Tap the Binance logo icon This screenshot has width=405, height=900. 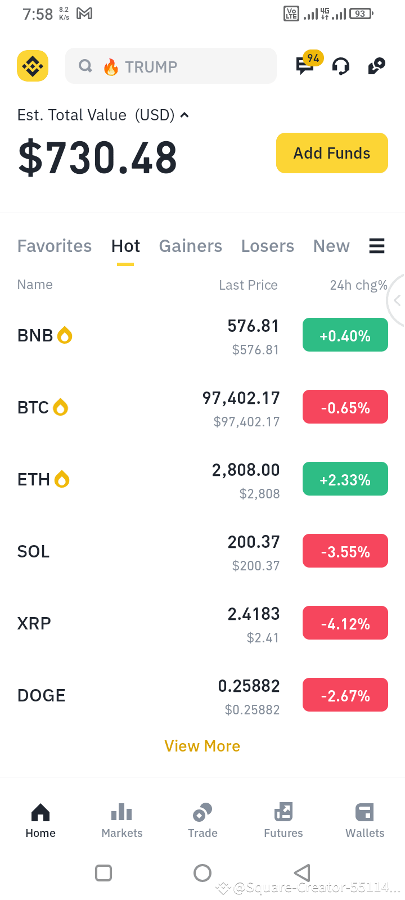click(33, 66)
